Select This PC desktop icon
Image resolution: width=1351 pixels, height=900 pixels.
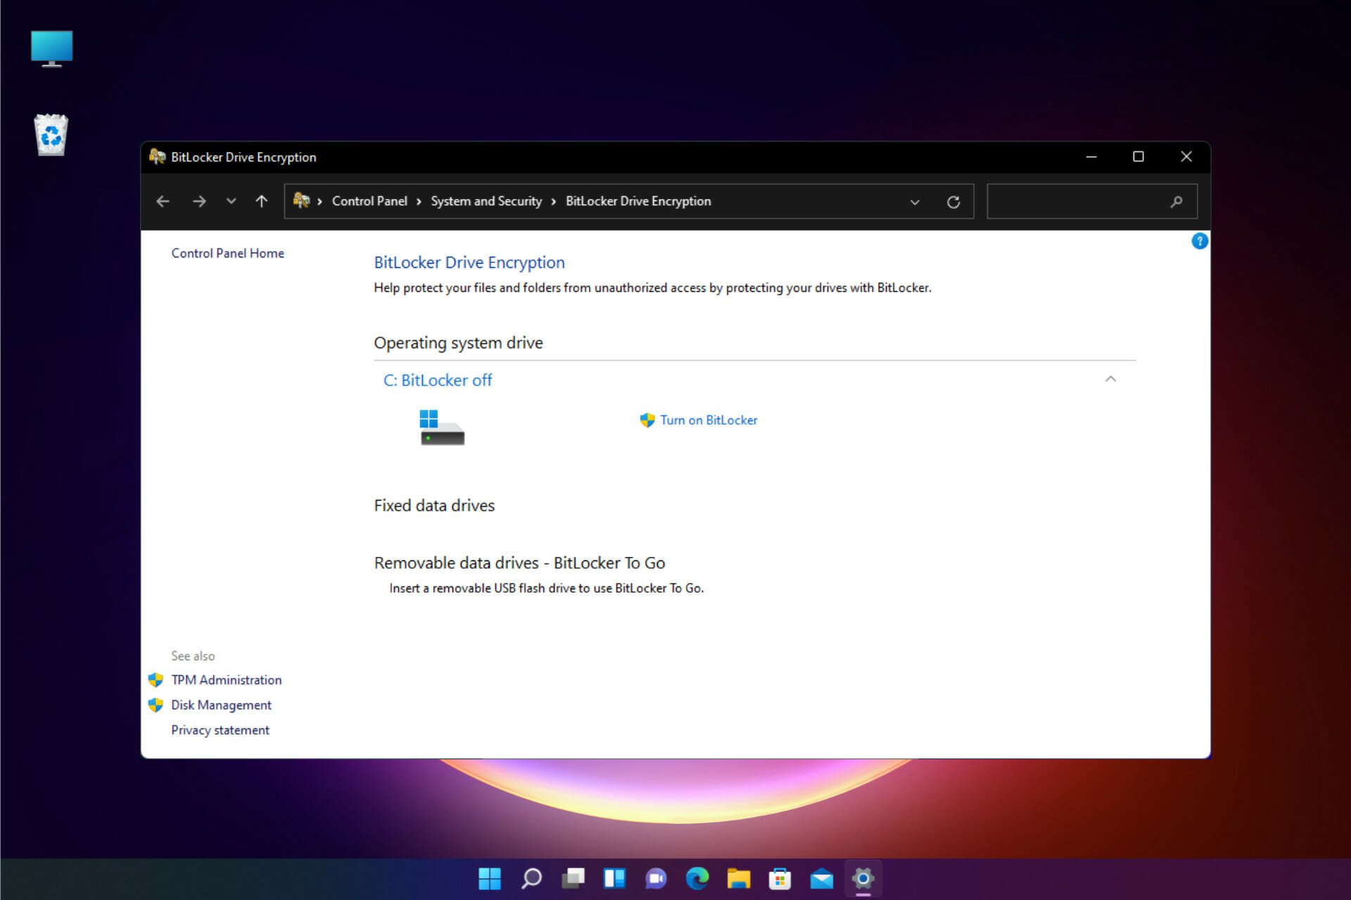[x=51, y=49]
